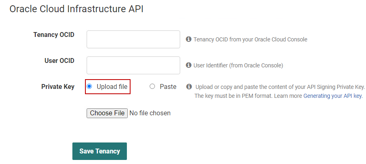Focus the Tenancy OCID input field
The image size is (366, 164).
point(133,39)
